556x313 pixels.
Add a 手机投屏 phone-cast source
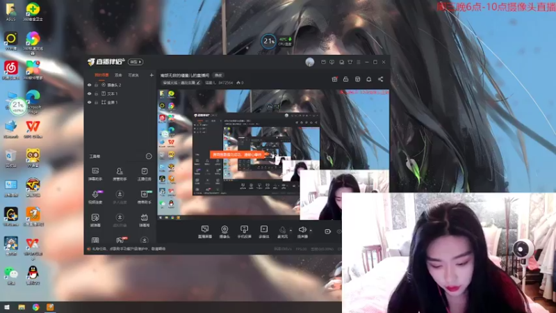click(244, 232)
